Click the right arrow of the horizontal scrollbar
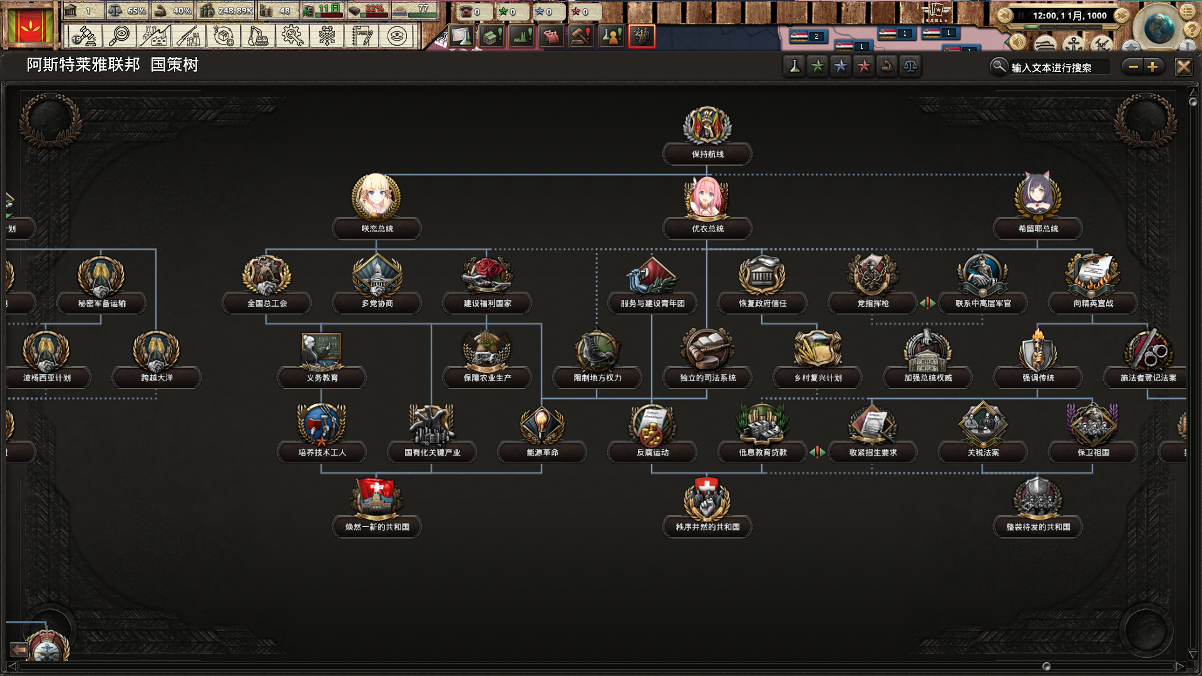This screenshot has width=1202, height=676. point(1181,667)
